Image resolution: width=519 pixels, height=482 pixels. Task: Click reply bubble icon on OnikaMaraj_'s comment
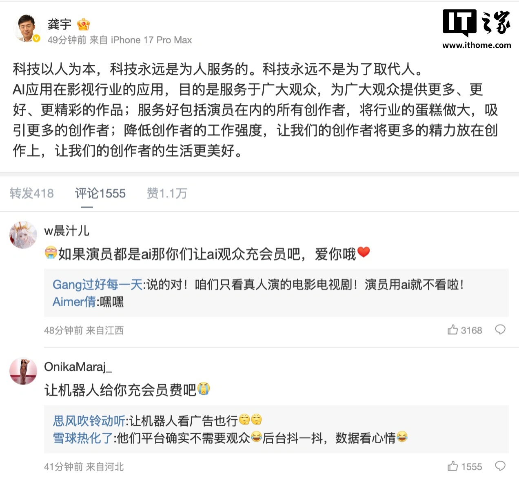pos(500,466)
